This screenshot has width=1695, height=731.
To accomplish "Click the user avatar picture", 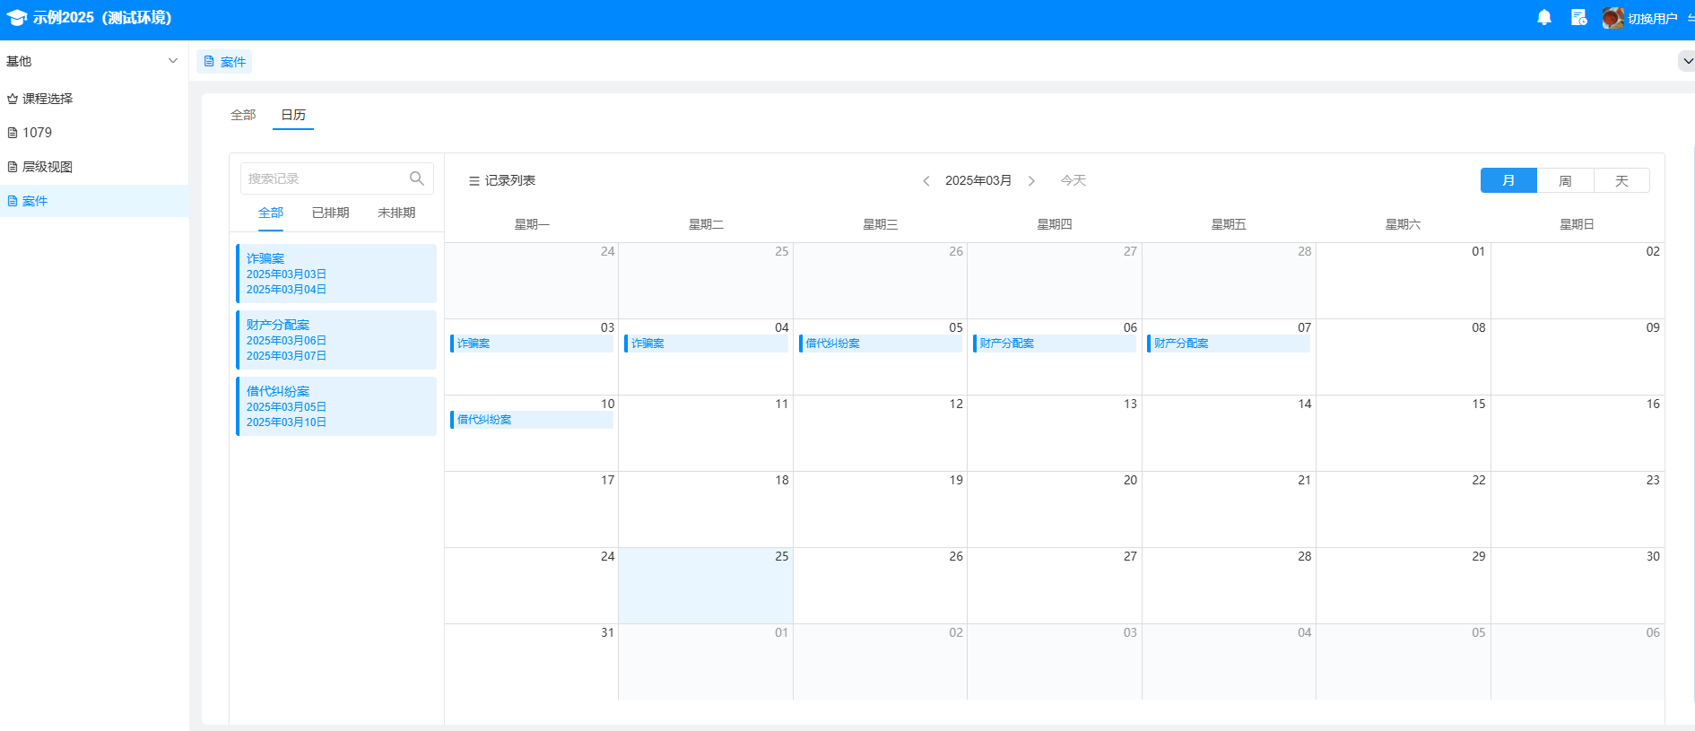I will (1612, 18).
